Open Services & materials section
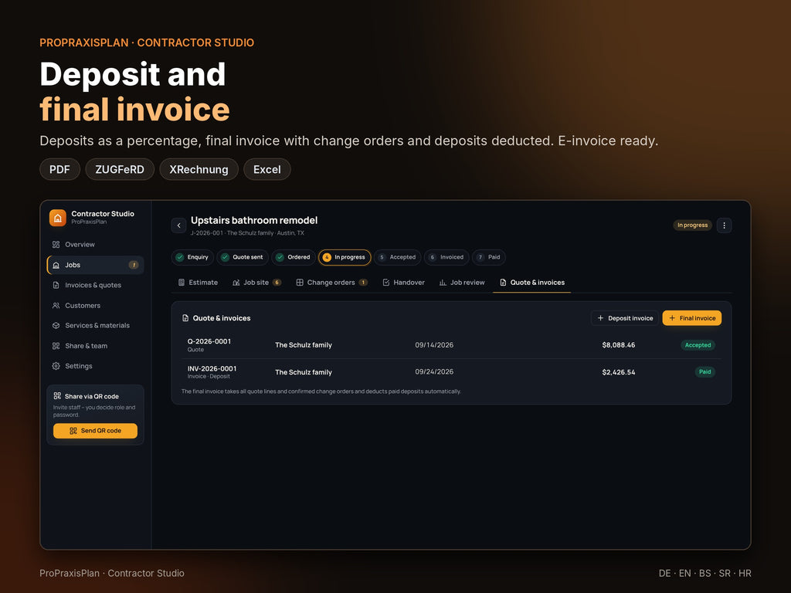This screenshot has height=593, width=791. [x=95, y=326]
